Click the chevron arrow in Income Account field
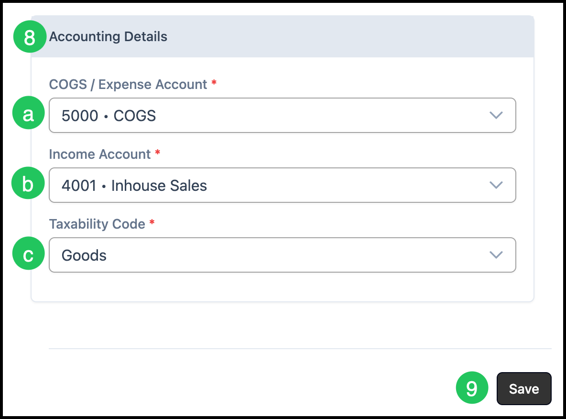Screen dimensions: 566x419 click(496, 185)
